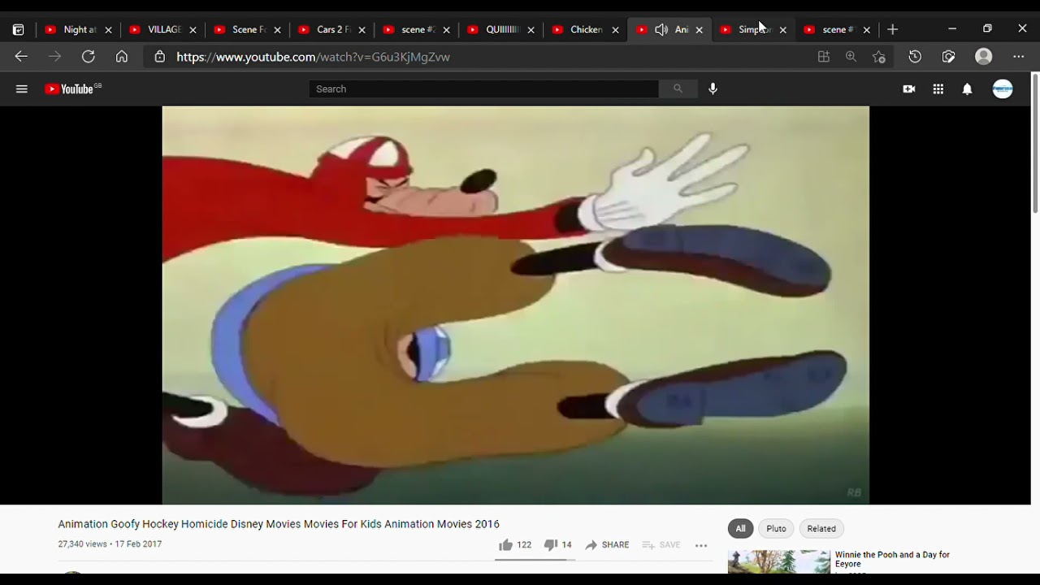
Task: Add this page to favorites
Action: (878, 57)
